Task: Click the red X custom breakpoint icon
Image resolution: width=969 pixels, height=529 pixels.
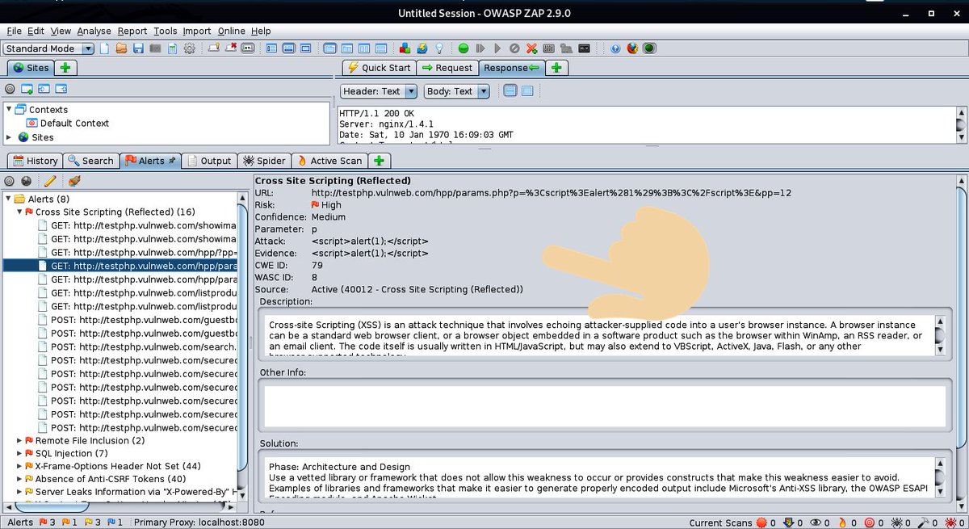Action: [531, 48]
